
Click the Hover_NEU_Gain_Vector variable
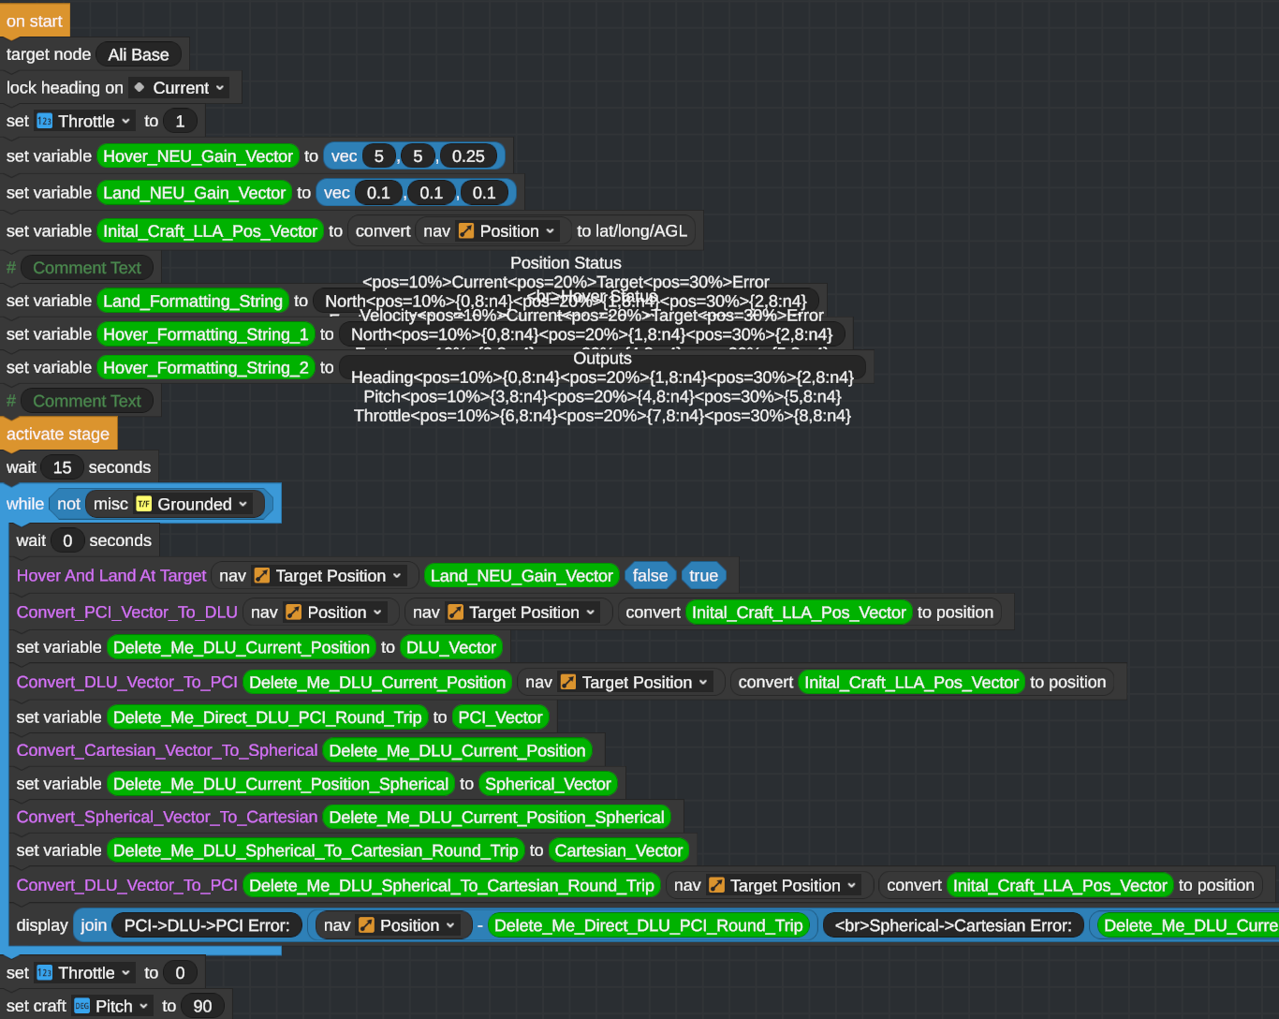[198, 156]
